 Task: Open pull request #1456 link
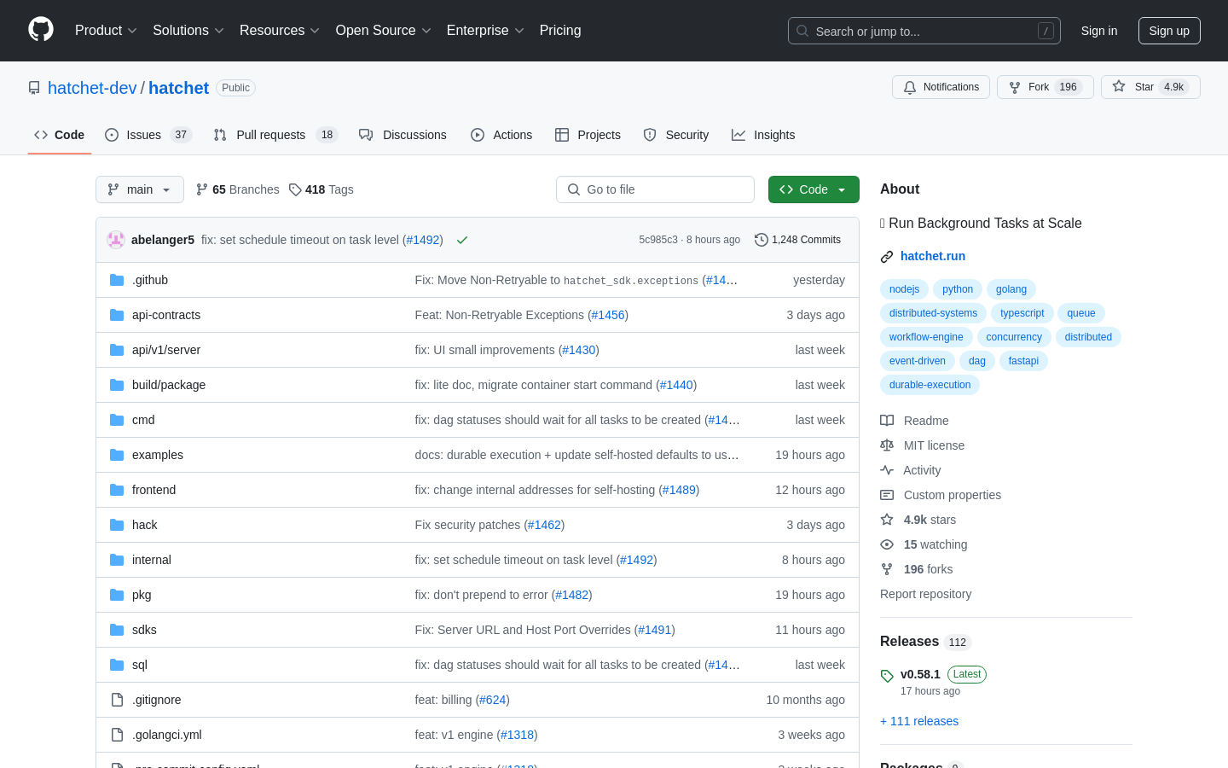pos(608,315)
